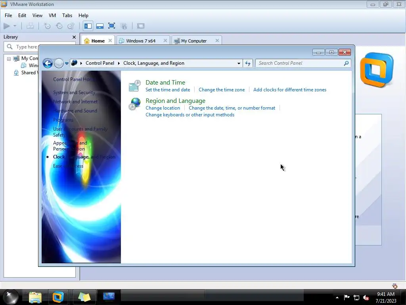Open the snapshot manager toolbar icon

coord(71,26)
